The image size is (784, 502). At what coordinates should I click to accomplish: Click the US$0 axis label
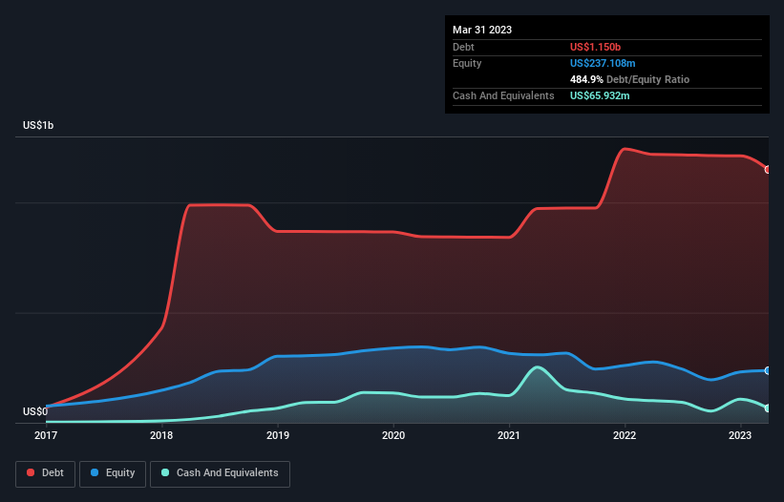(35, 411)
